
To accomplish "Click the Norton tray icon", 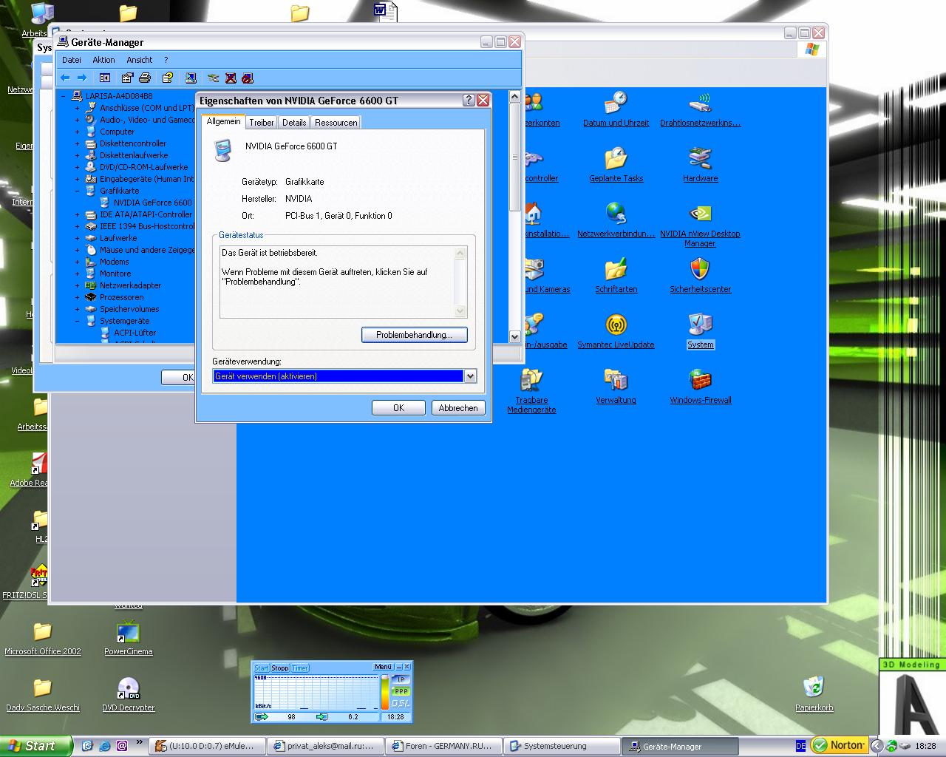I will click(x=839, y=745).
